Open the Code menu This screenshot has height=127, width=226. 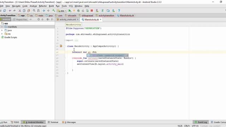click(x=25, y=6)
